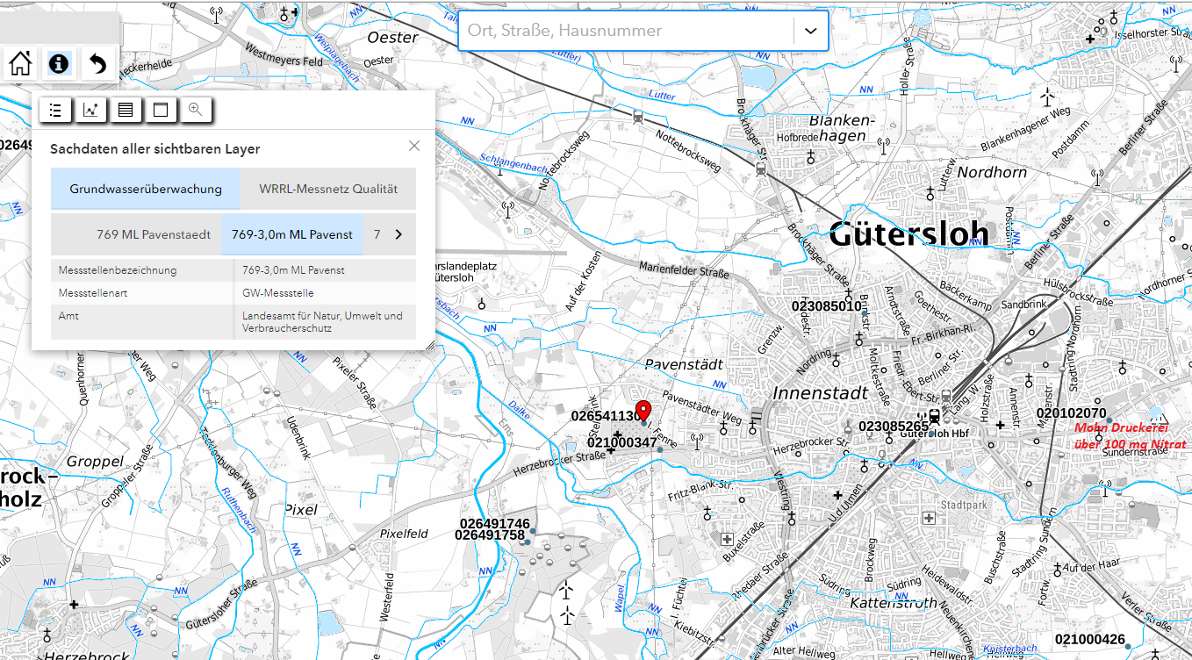This screenshot has height=660, width=1192.
Task: Toggle the info query tool
Action: point(59,63)
